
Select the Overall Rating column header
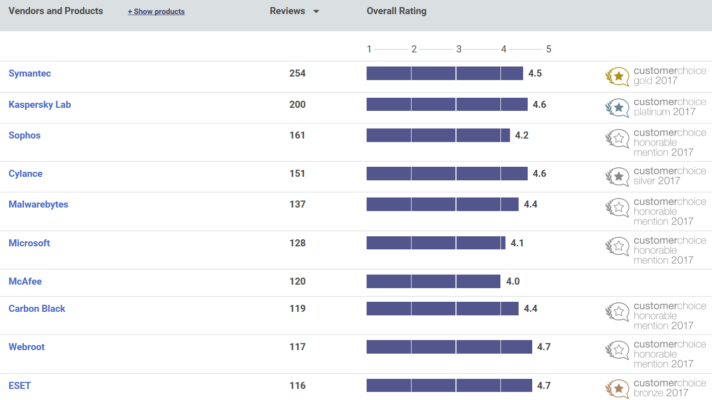click(396, 11)
